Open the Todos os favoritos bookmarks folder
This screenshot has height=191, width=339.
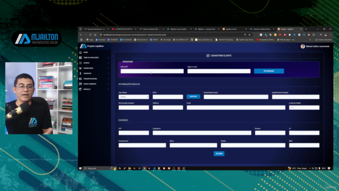point(324,40)
